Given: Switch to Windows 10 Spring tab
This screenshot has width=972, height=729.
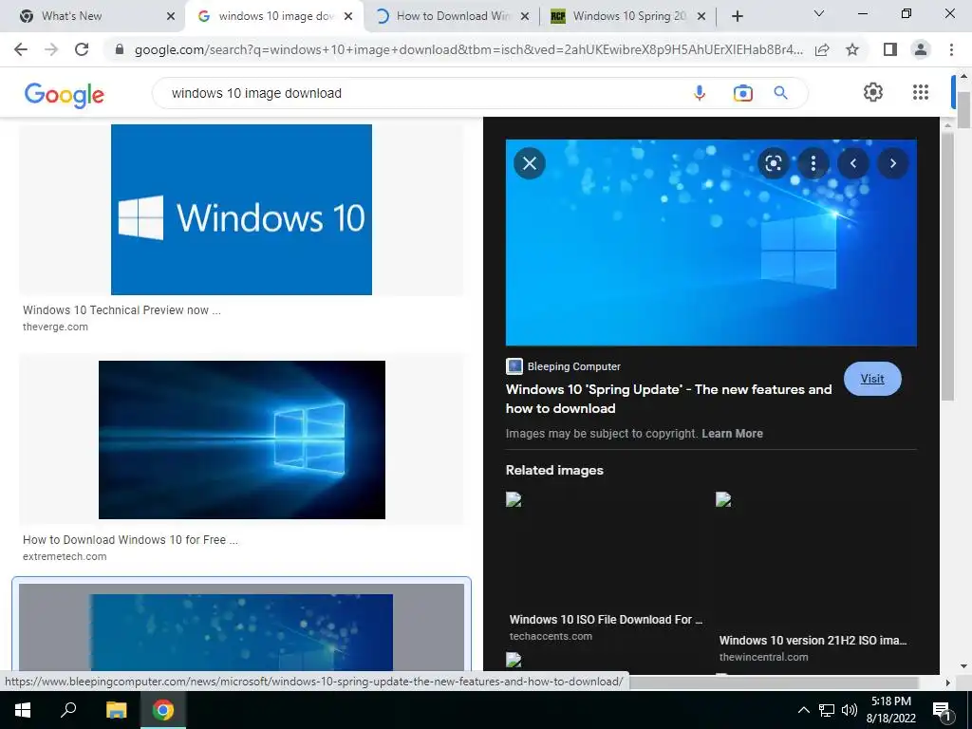Looking at the screenshot, I should [629, 16].
